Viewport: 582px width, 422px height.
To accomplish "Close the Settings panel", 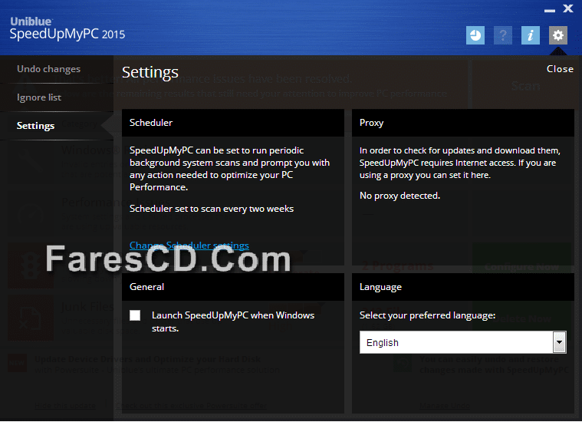I will point(560,69).
